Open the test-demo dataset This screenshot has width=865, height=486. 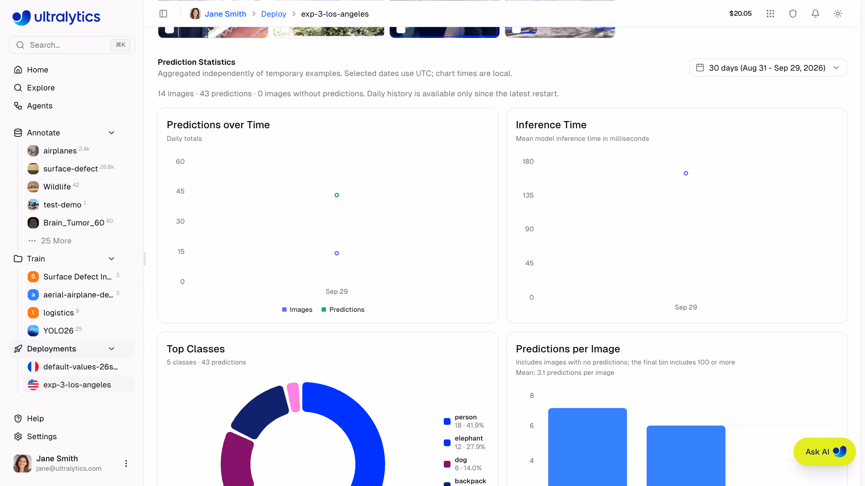click(79, 205)
